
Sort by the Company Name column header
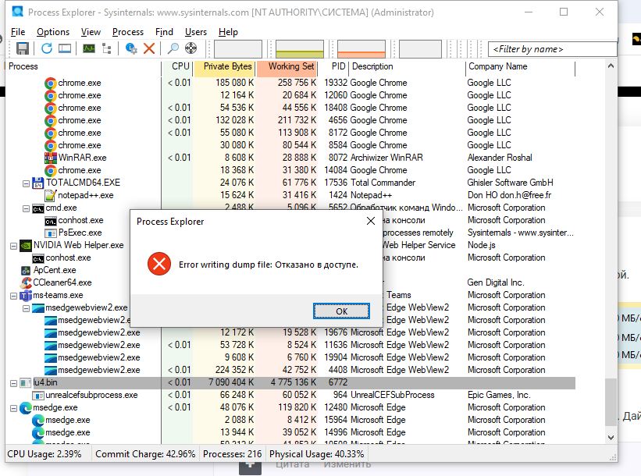[x=520, y=66]
